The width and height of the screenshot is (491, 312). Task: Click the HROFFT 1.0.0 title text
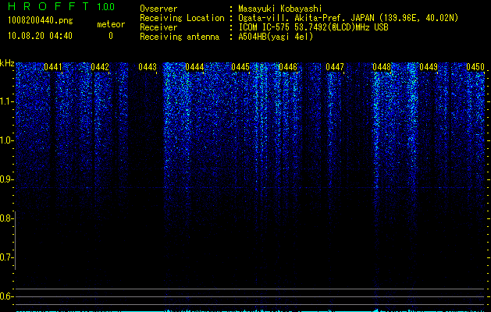61,6
